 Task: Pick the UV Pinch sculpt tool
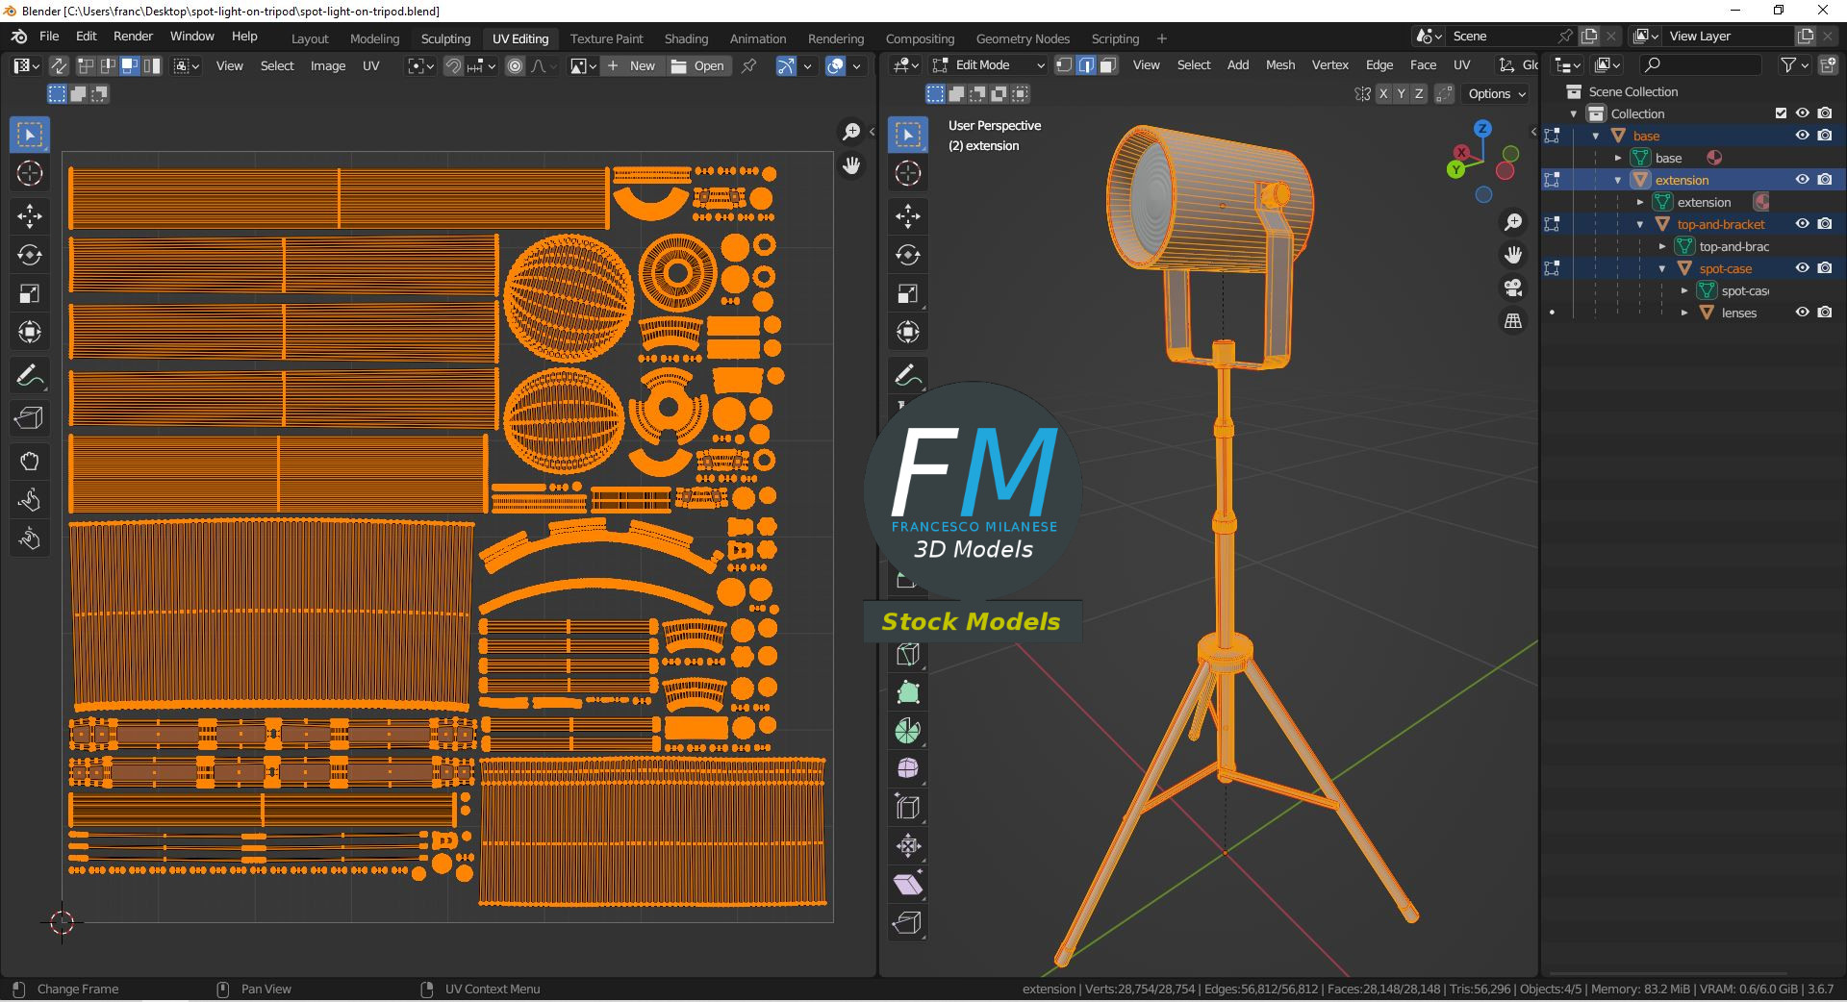pos(30,539)
